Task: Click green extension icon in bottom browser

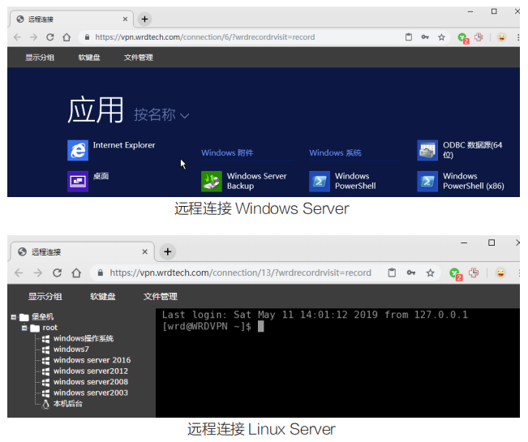Action: [456, 273]
